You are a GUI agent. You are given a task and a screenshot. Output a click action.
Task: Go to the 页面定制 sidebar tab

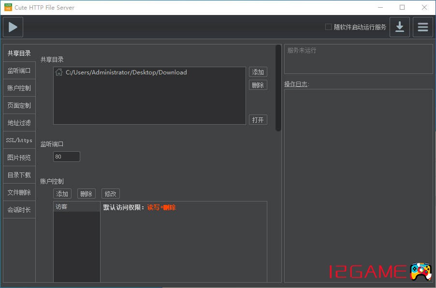click(19, 105)
